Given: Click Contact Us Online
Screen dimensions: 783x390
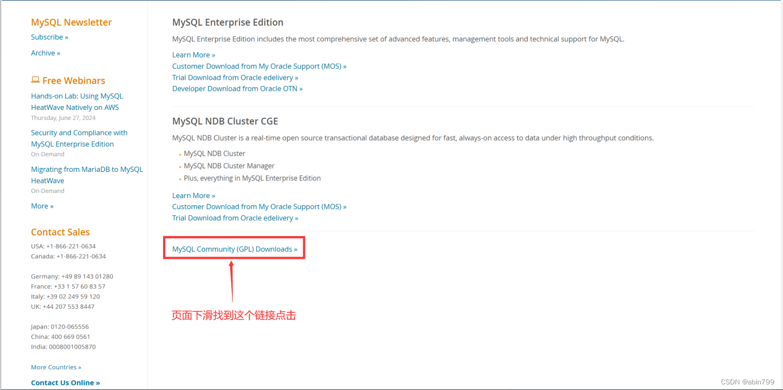Looking at the screenshot, I should tap(65, 382).
